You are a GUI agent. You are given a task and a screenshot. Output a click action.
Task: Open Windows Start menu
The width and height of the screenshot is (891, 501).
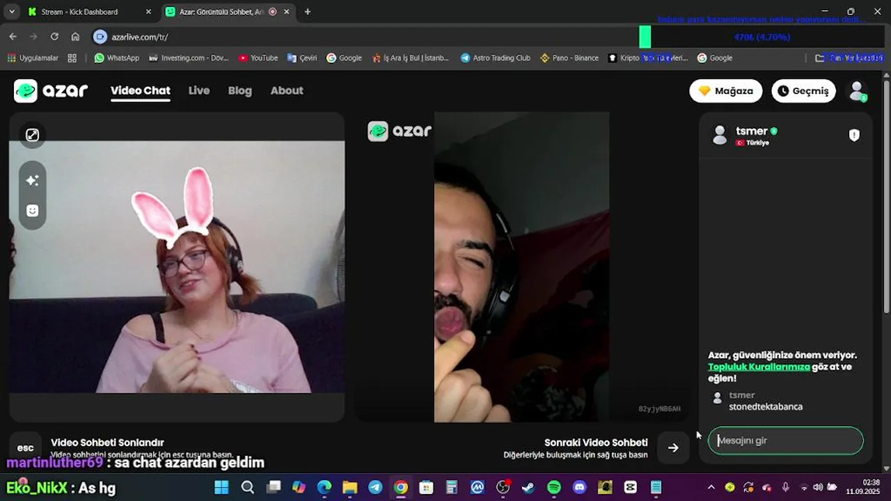221,487
